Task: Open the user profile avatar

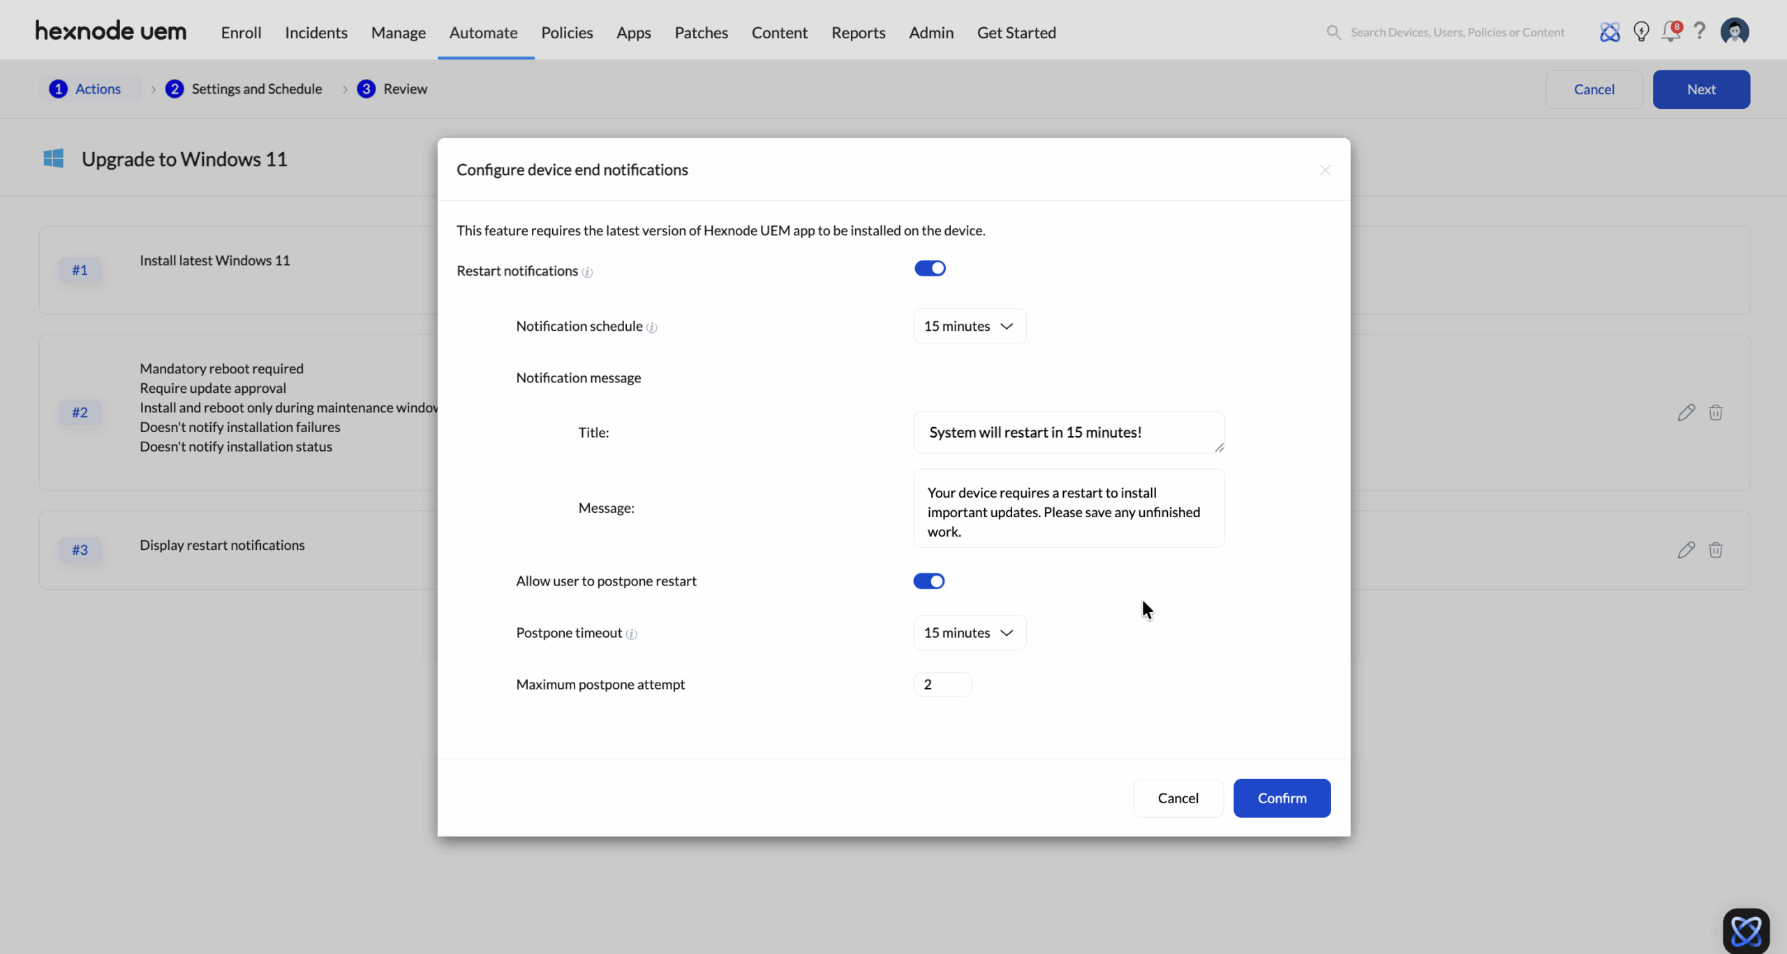Action: tap(1735, 32)
